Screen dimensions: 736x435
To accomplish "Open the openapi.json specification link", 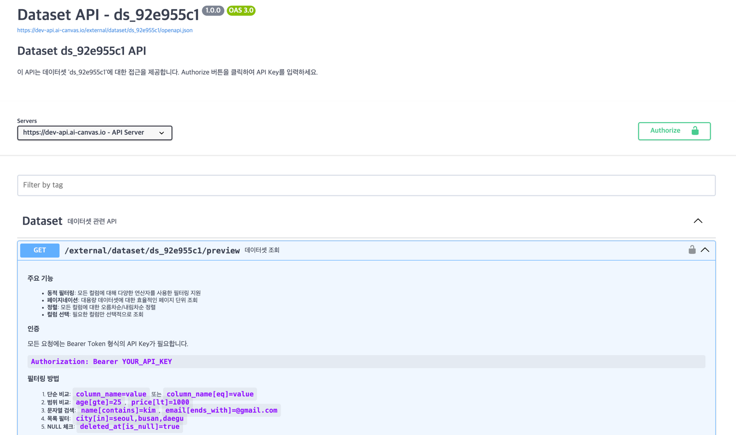I will coord(105,30).
